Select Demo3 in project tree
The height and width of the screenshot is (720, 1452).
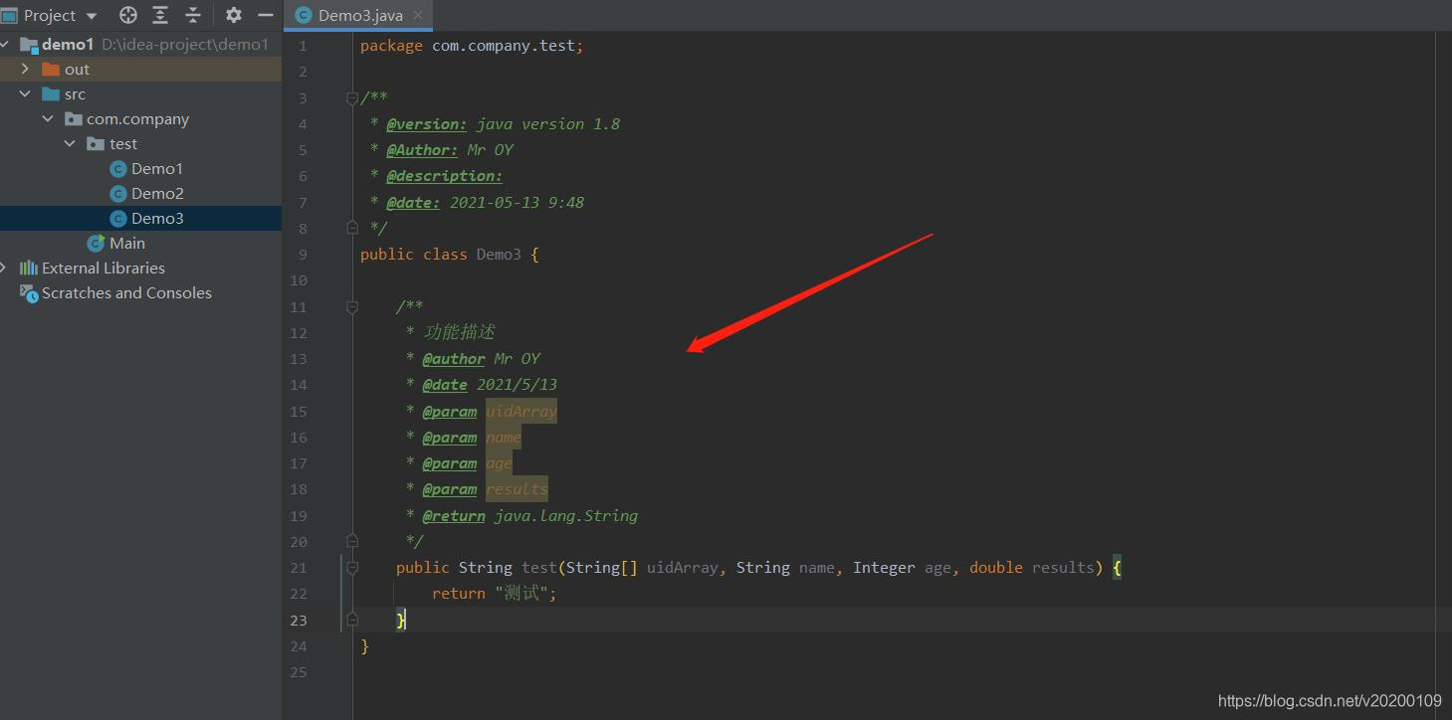(157, 219)
